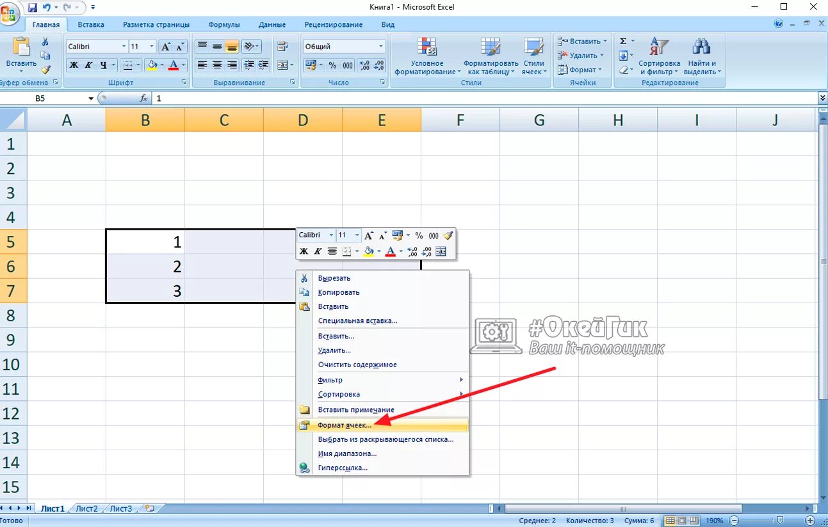Viewport: 828px width, 527px height.
Task: Switch to the Вставка ribbon tab
Action: [x=91, y=24]
